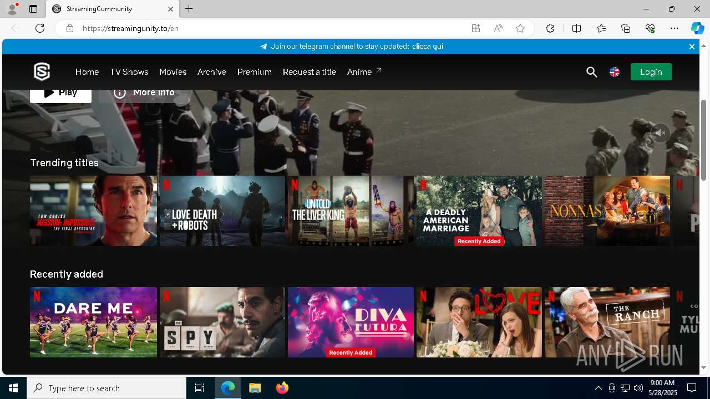The width and height of the screenshot is (710, 399).
Task: Refresh the page in Edge
Action: [40, 28]
